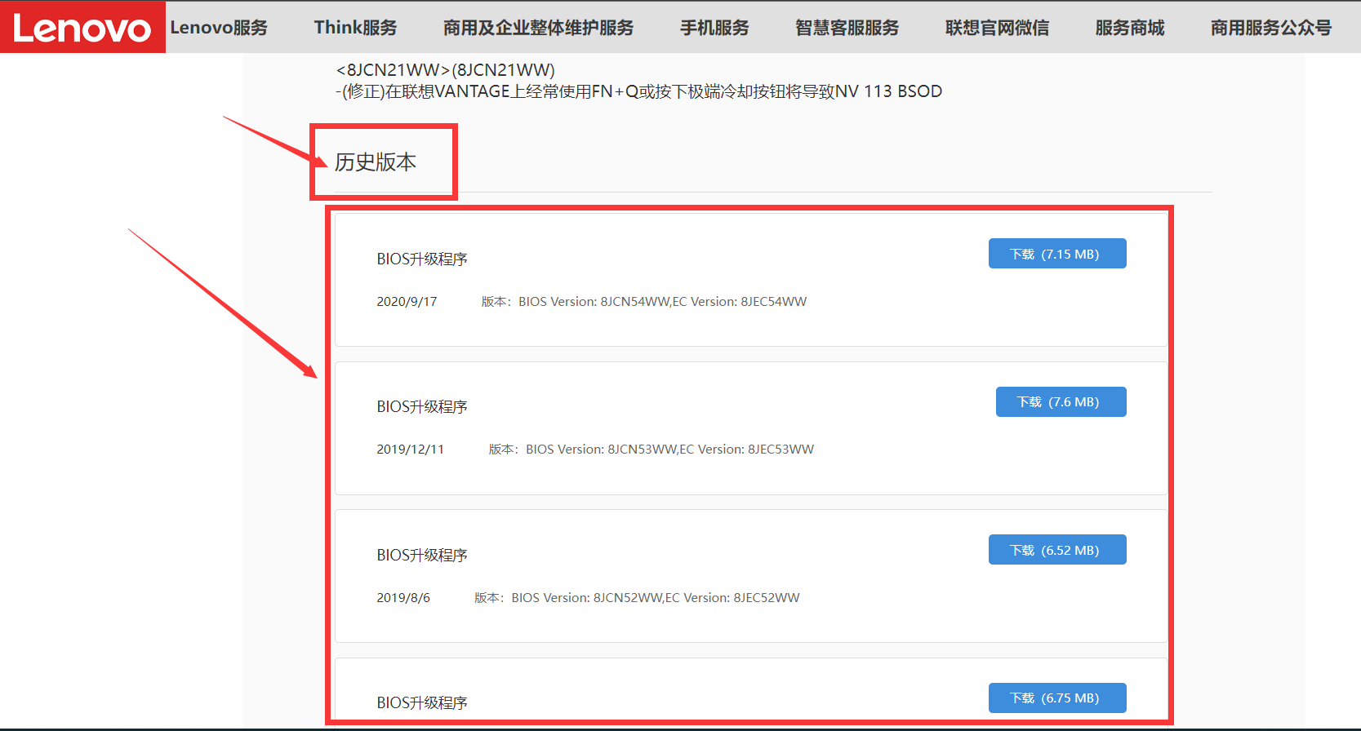Select version text 8JCN53WW

point(642,450)
